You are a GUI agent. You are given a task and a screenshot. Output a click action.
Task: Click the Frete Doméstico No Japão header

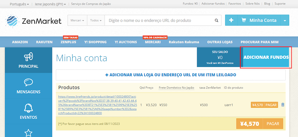(x=177, y=88)
